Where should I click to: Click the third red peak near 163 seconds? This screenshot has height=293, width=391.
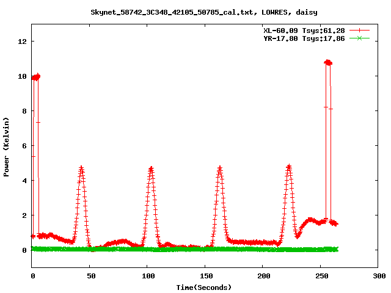click(220, 168)
